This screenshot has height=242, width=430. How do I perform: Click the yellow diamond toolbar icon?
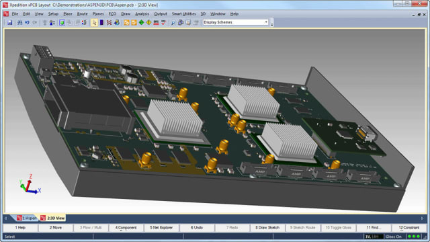tap(148, 22)
